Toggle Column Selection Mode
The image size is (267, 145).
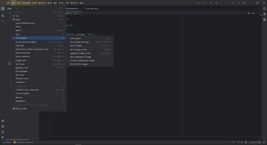26,42
